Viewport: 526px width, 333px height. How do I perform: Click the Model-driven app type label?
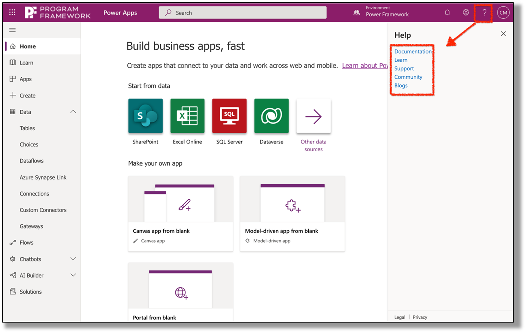[x=272, y=241]
